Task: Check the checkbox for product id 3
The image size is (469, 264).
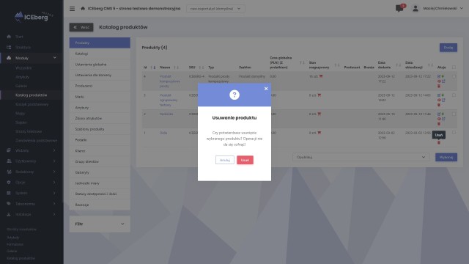Action: point(454,95)
